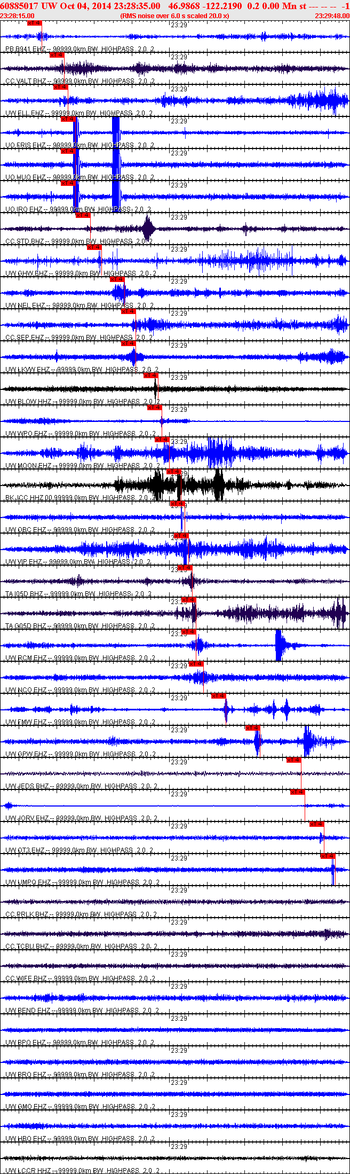
Task: Click the start time 23:28:15.00 label
Action: (17, 16)
